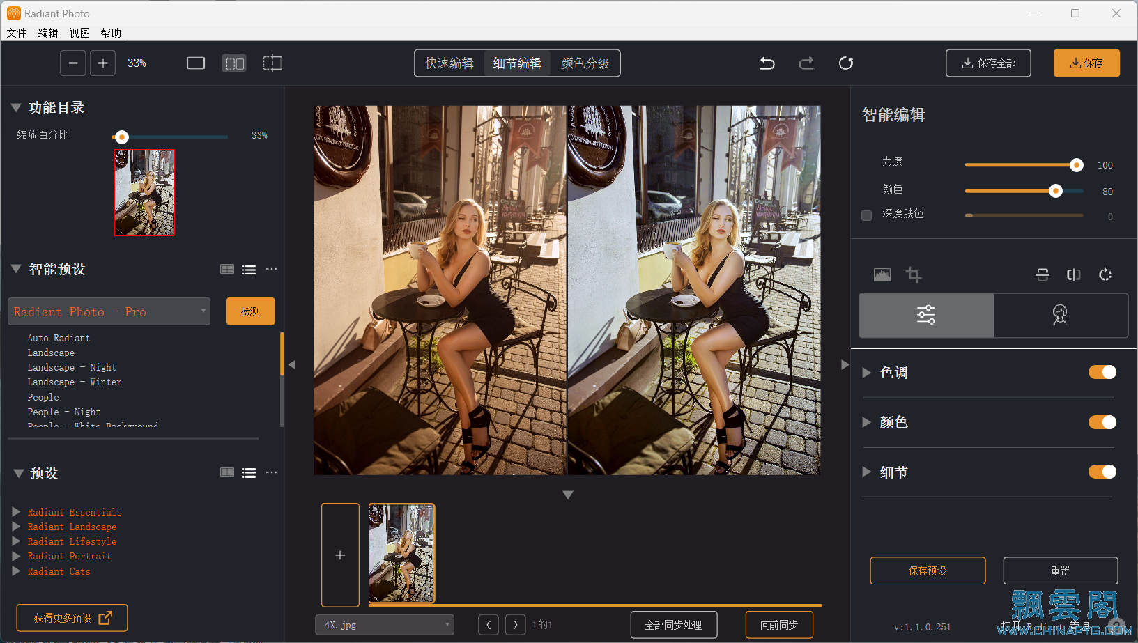Expand the 细节 adjustment group
Viewport: 1138px width, 643px height.
tap(867, 472)
